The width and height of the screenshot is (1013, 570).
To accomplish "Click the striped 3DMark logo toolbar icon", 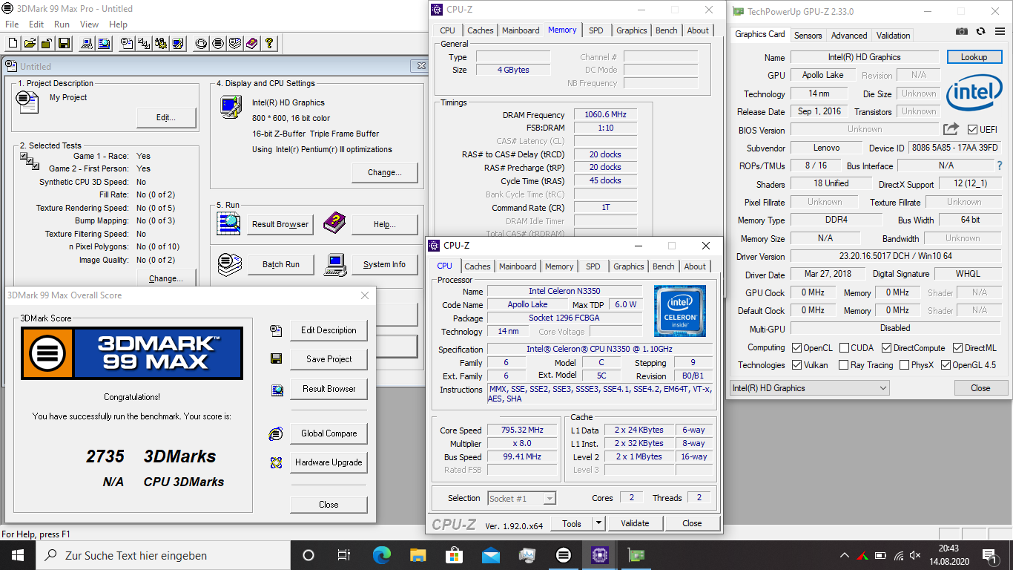I will pos(218,43).
